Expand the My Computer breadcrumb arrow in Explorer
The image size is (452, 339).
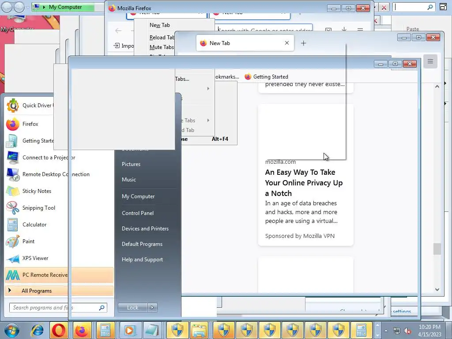pyautogui.click(x=44, y=7)
